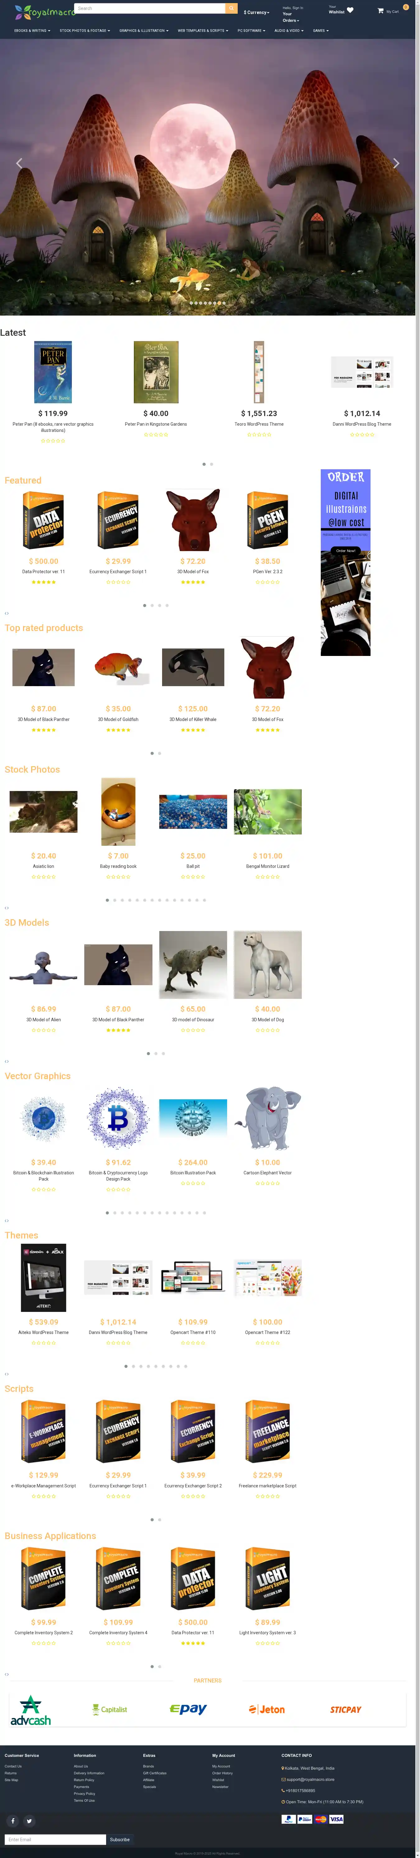The image size is (420, 1858).
Task: Open the Ebooks & Writing menu
Action: [x=32, y=31]
